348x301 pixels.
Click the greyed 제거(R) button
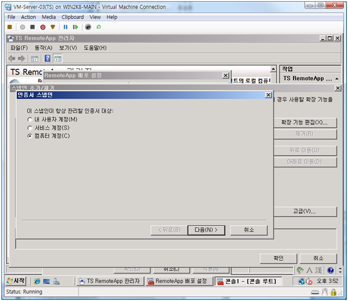[x=304, y=134]
